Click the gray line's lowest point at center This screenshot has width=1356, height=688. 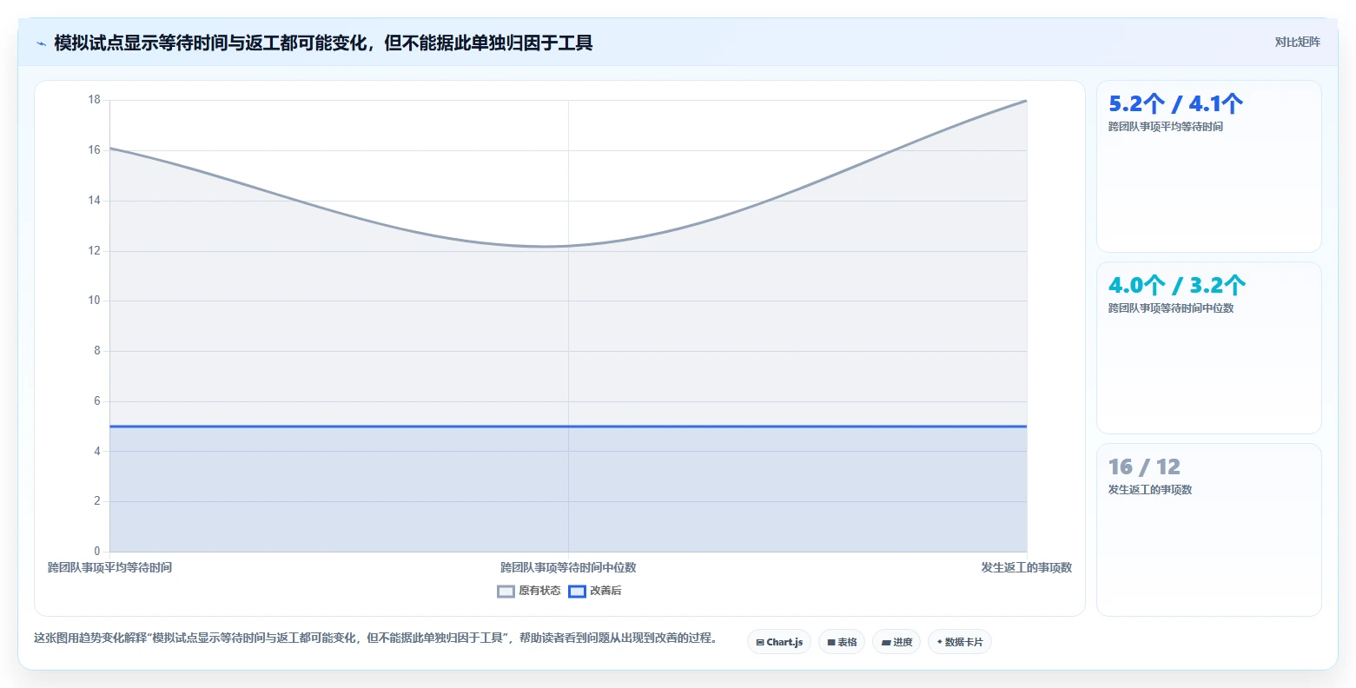(x=546, y=246)
